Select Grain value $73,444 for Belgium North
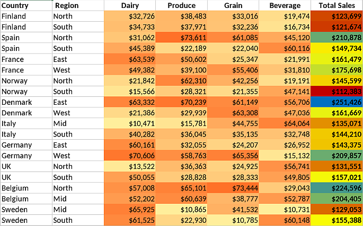This screenshot has height=226, width=363. tap(233, 188)
